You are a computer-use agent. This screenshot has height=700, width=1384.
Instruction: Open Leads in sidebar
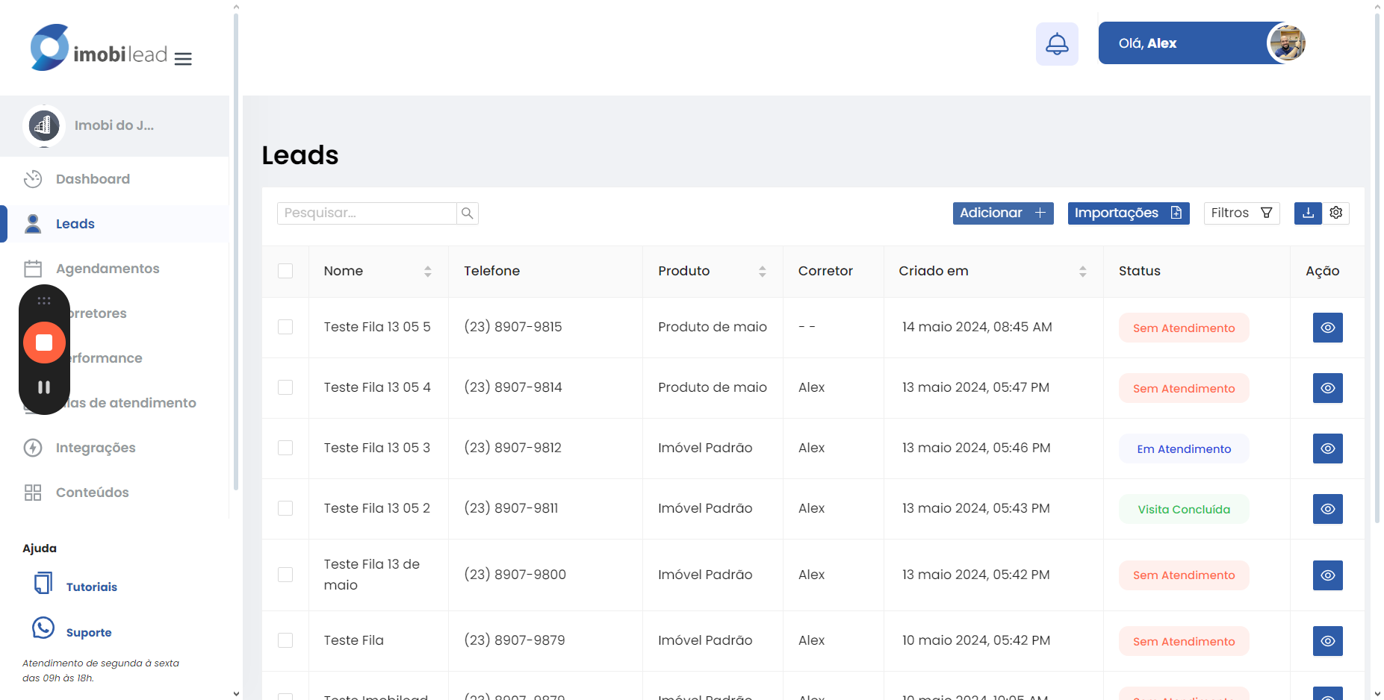click(75, 224)
